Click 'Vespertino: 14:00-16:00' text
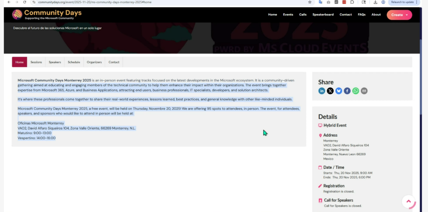 (x=37, y=138)
